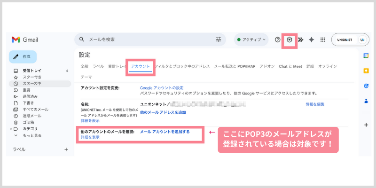This screenshot has width=376, height=188.
Task: Show search options slider icon
Action: coord(218,39)
